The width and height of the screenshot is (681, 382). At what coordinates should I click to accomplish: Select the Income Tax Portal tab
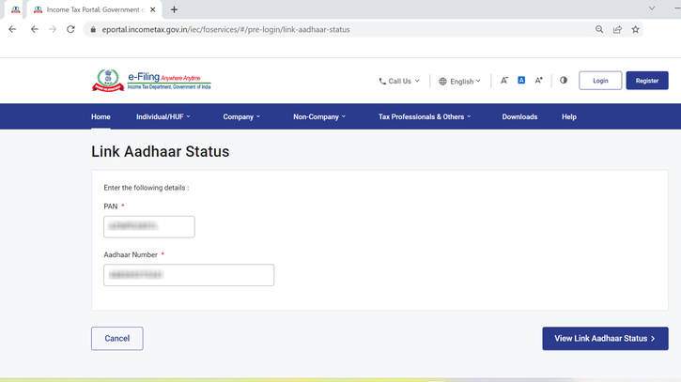pos(95,9)
